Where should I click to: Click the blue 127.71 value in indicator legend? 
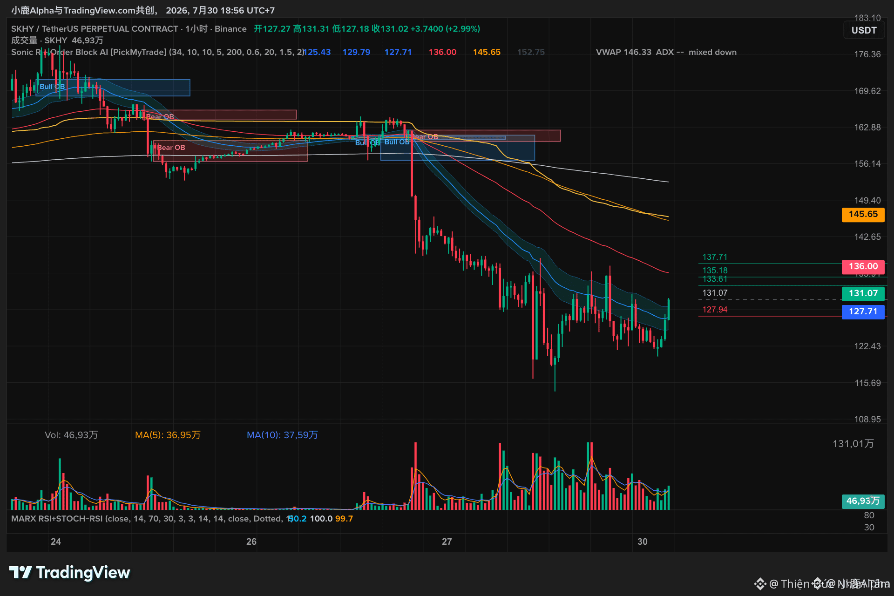pyautogui.click(x=398, y=52)
